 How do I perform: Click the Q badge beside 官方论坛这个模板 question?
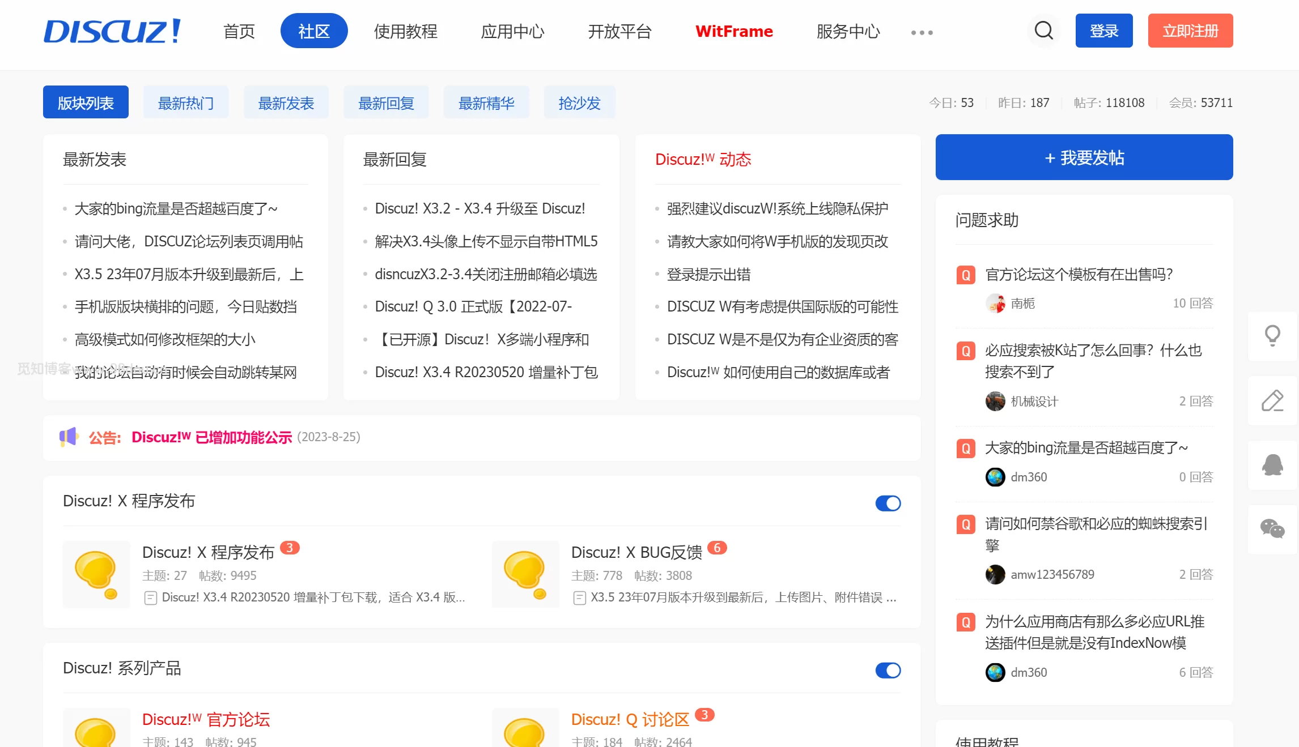(966, 275)
